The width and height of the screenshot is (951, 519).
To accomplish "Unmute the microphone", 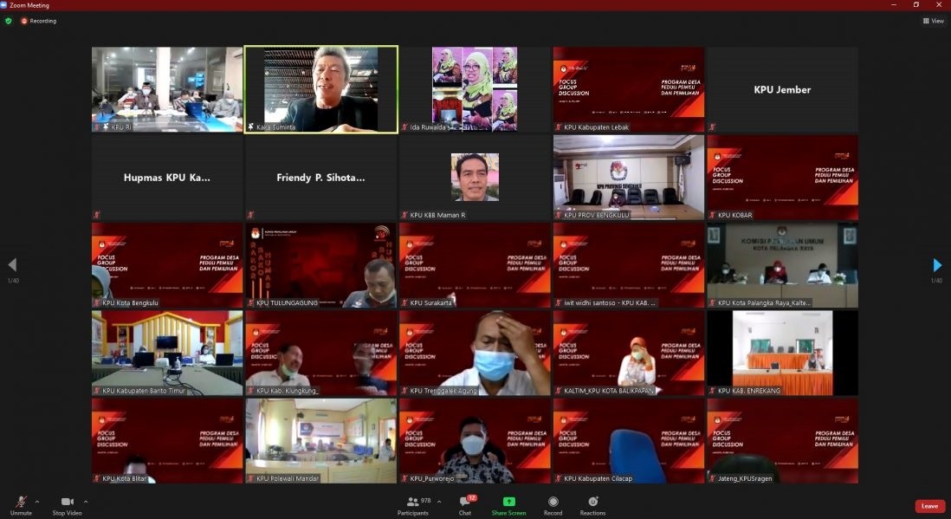I will [22, 503].
